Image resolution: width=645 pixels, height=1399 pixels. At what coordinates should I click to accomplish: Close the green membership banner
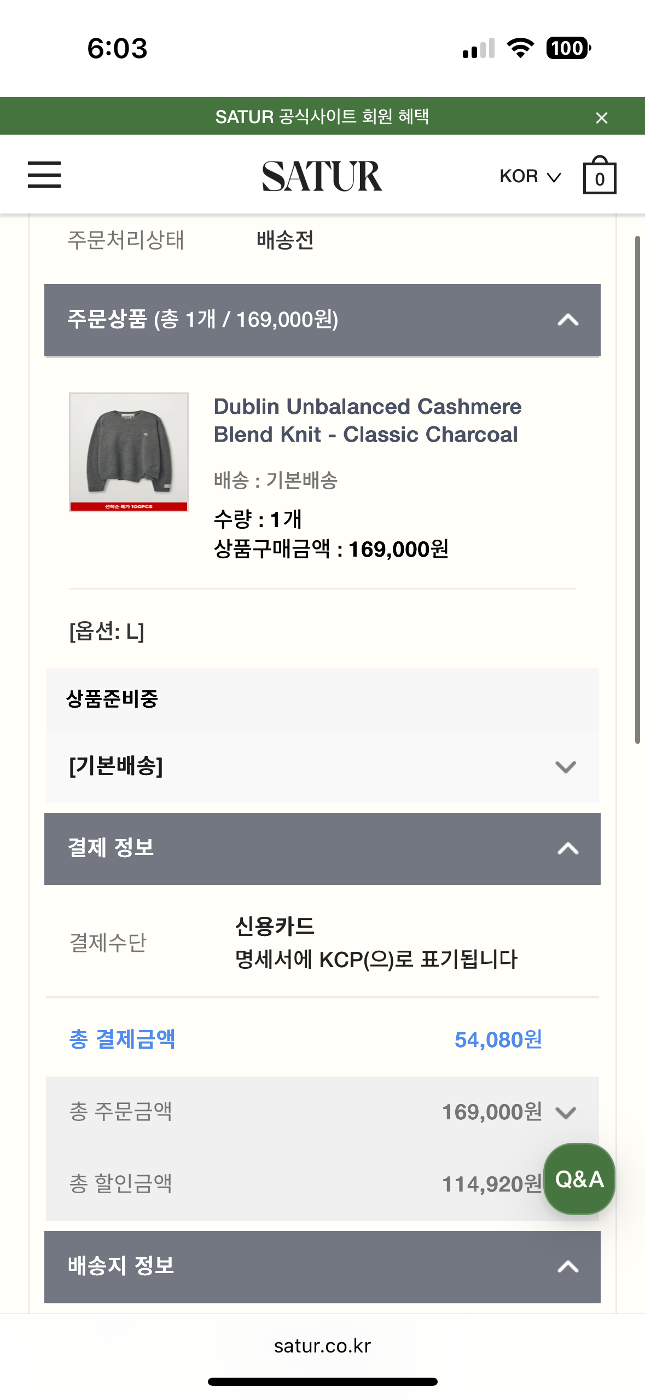click(x=601, y=118)
